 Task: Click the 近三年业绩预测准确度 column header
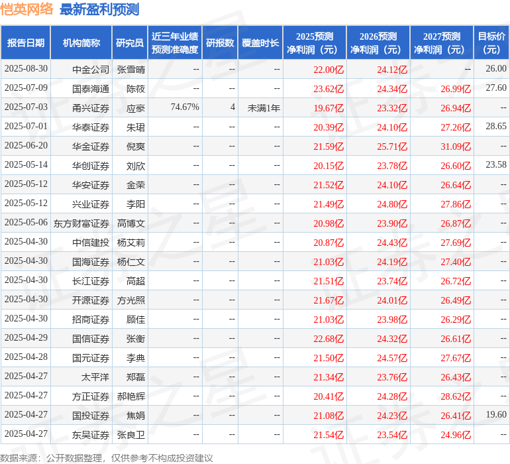[x=174, y=43]
